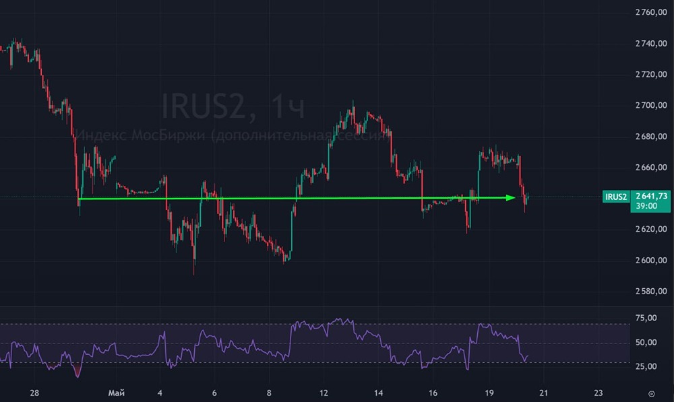674x402 pixels.
Task: Click the 39:00 bar countdown timer
Action: (646, 206)
